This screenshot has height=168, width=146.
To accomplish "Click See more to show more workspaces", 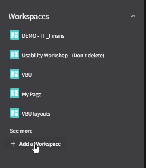I will 21,131.
